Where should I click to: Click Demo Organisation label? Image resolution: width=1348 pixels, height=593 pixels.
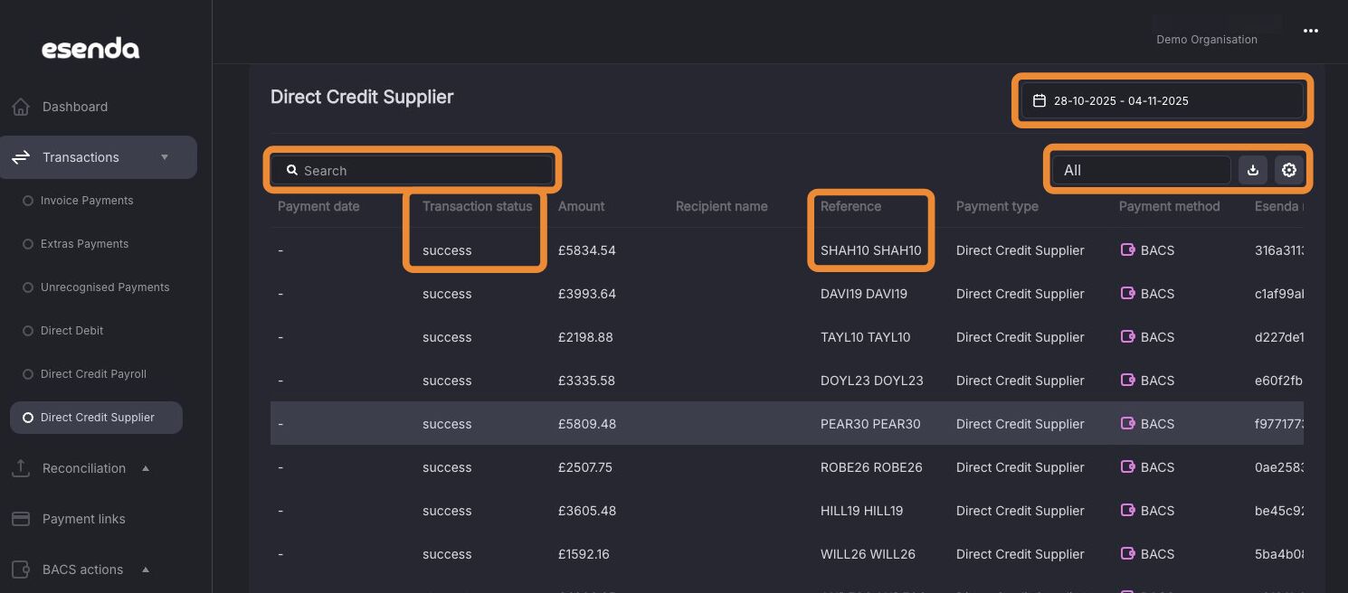point(1207,40)
